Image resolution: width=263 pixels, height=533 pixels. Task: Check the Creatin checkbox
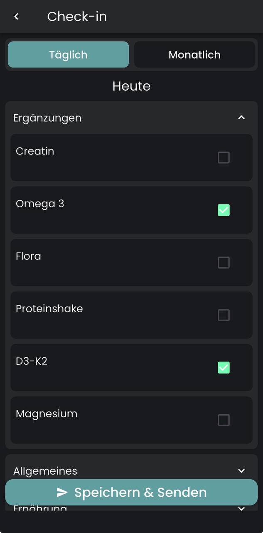[x=224, y=157]
